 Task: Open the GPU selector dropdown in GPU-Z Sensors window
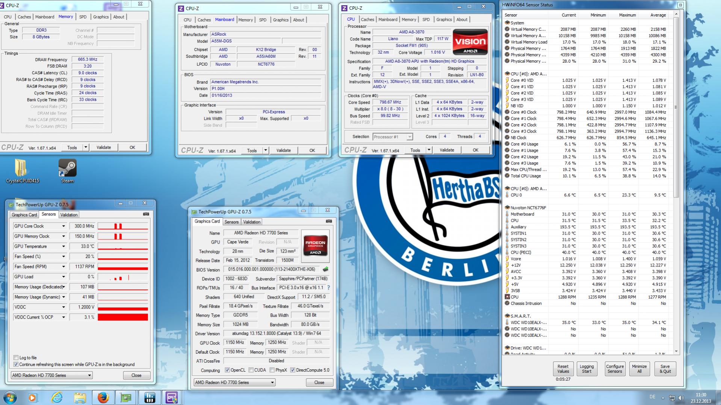click(x=51, y=375)
